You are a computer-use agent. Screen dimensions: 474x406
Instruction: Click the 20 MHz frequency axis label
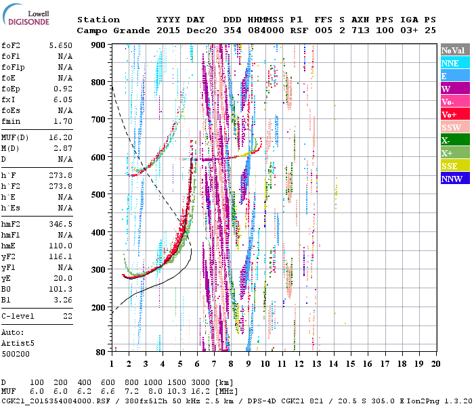click(x=435, y=364)
